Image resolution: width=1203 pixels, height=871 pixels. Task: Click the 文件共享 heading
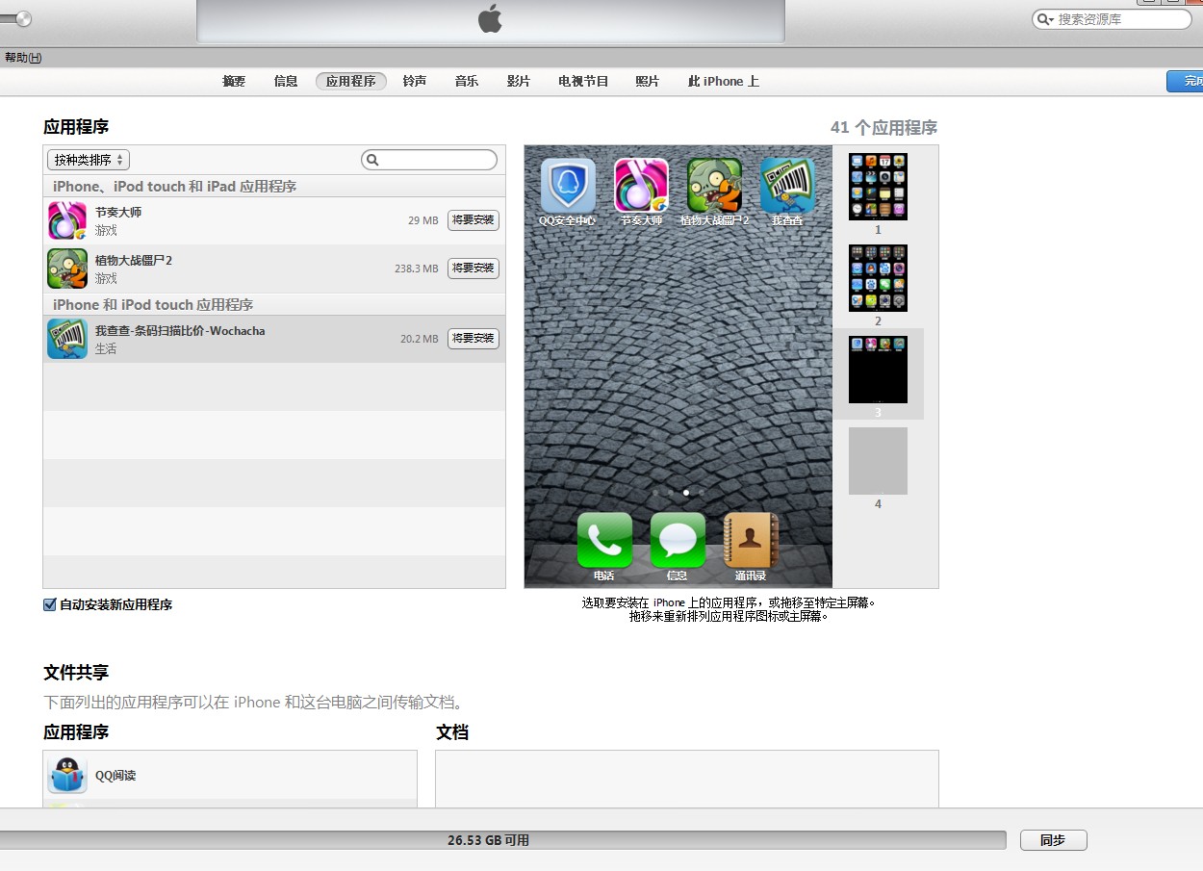point(76,672)
